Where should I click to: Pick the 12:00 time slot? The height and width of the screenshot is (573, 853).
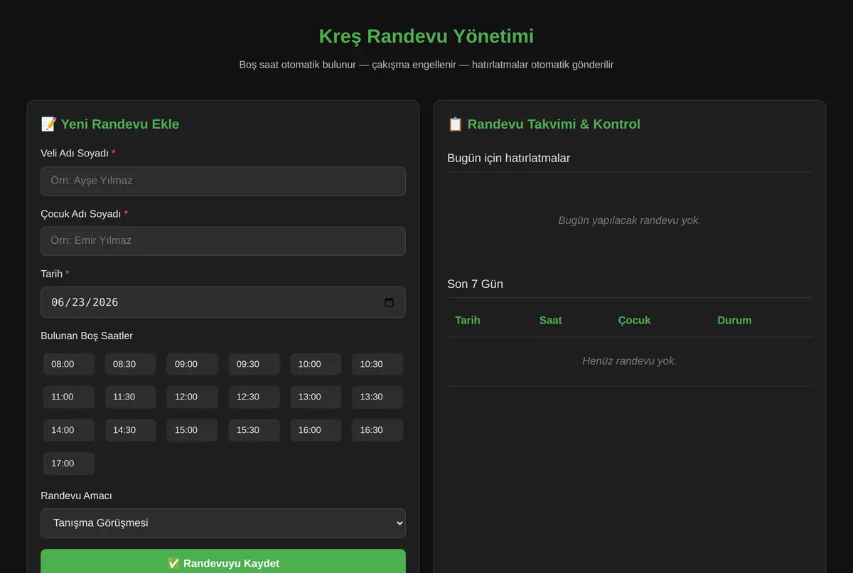[x=192, y=397]
